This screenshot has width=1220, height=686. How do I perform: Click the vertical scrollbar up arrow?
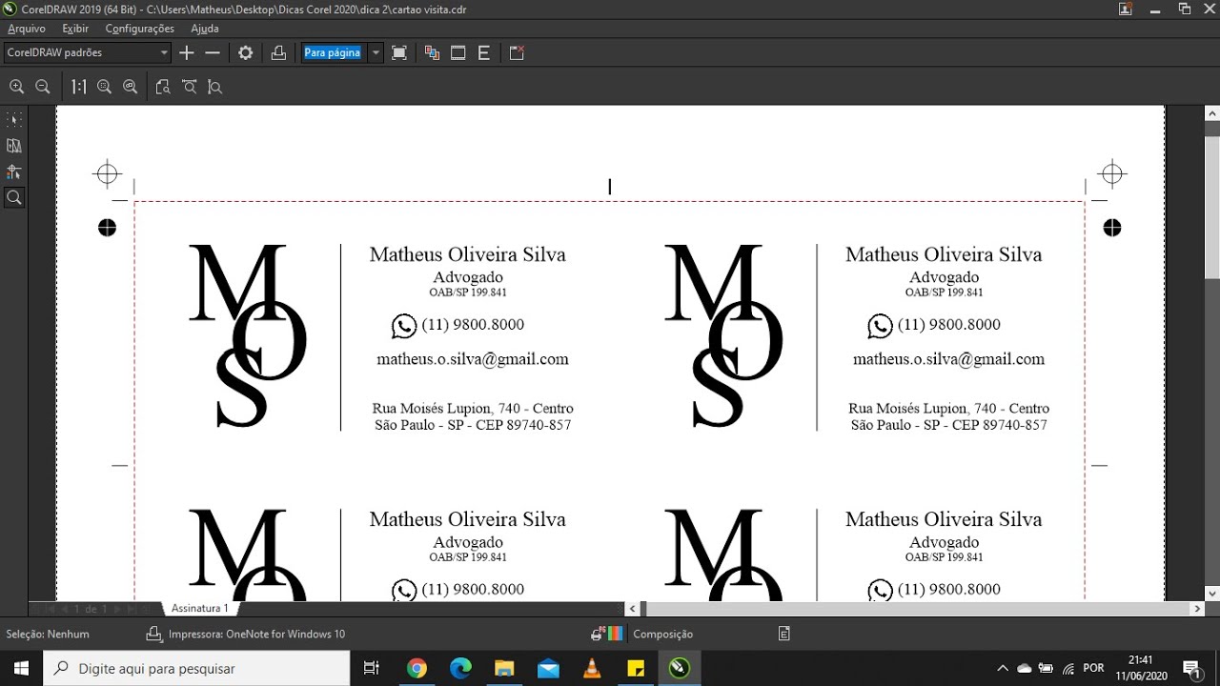1212,114
